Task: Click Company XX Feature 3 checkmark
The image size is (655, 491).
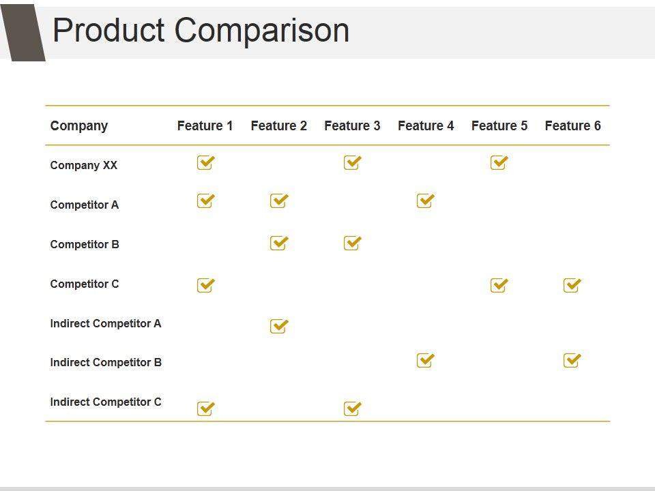Action: pyautogui.click(x=352, y=163)
